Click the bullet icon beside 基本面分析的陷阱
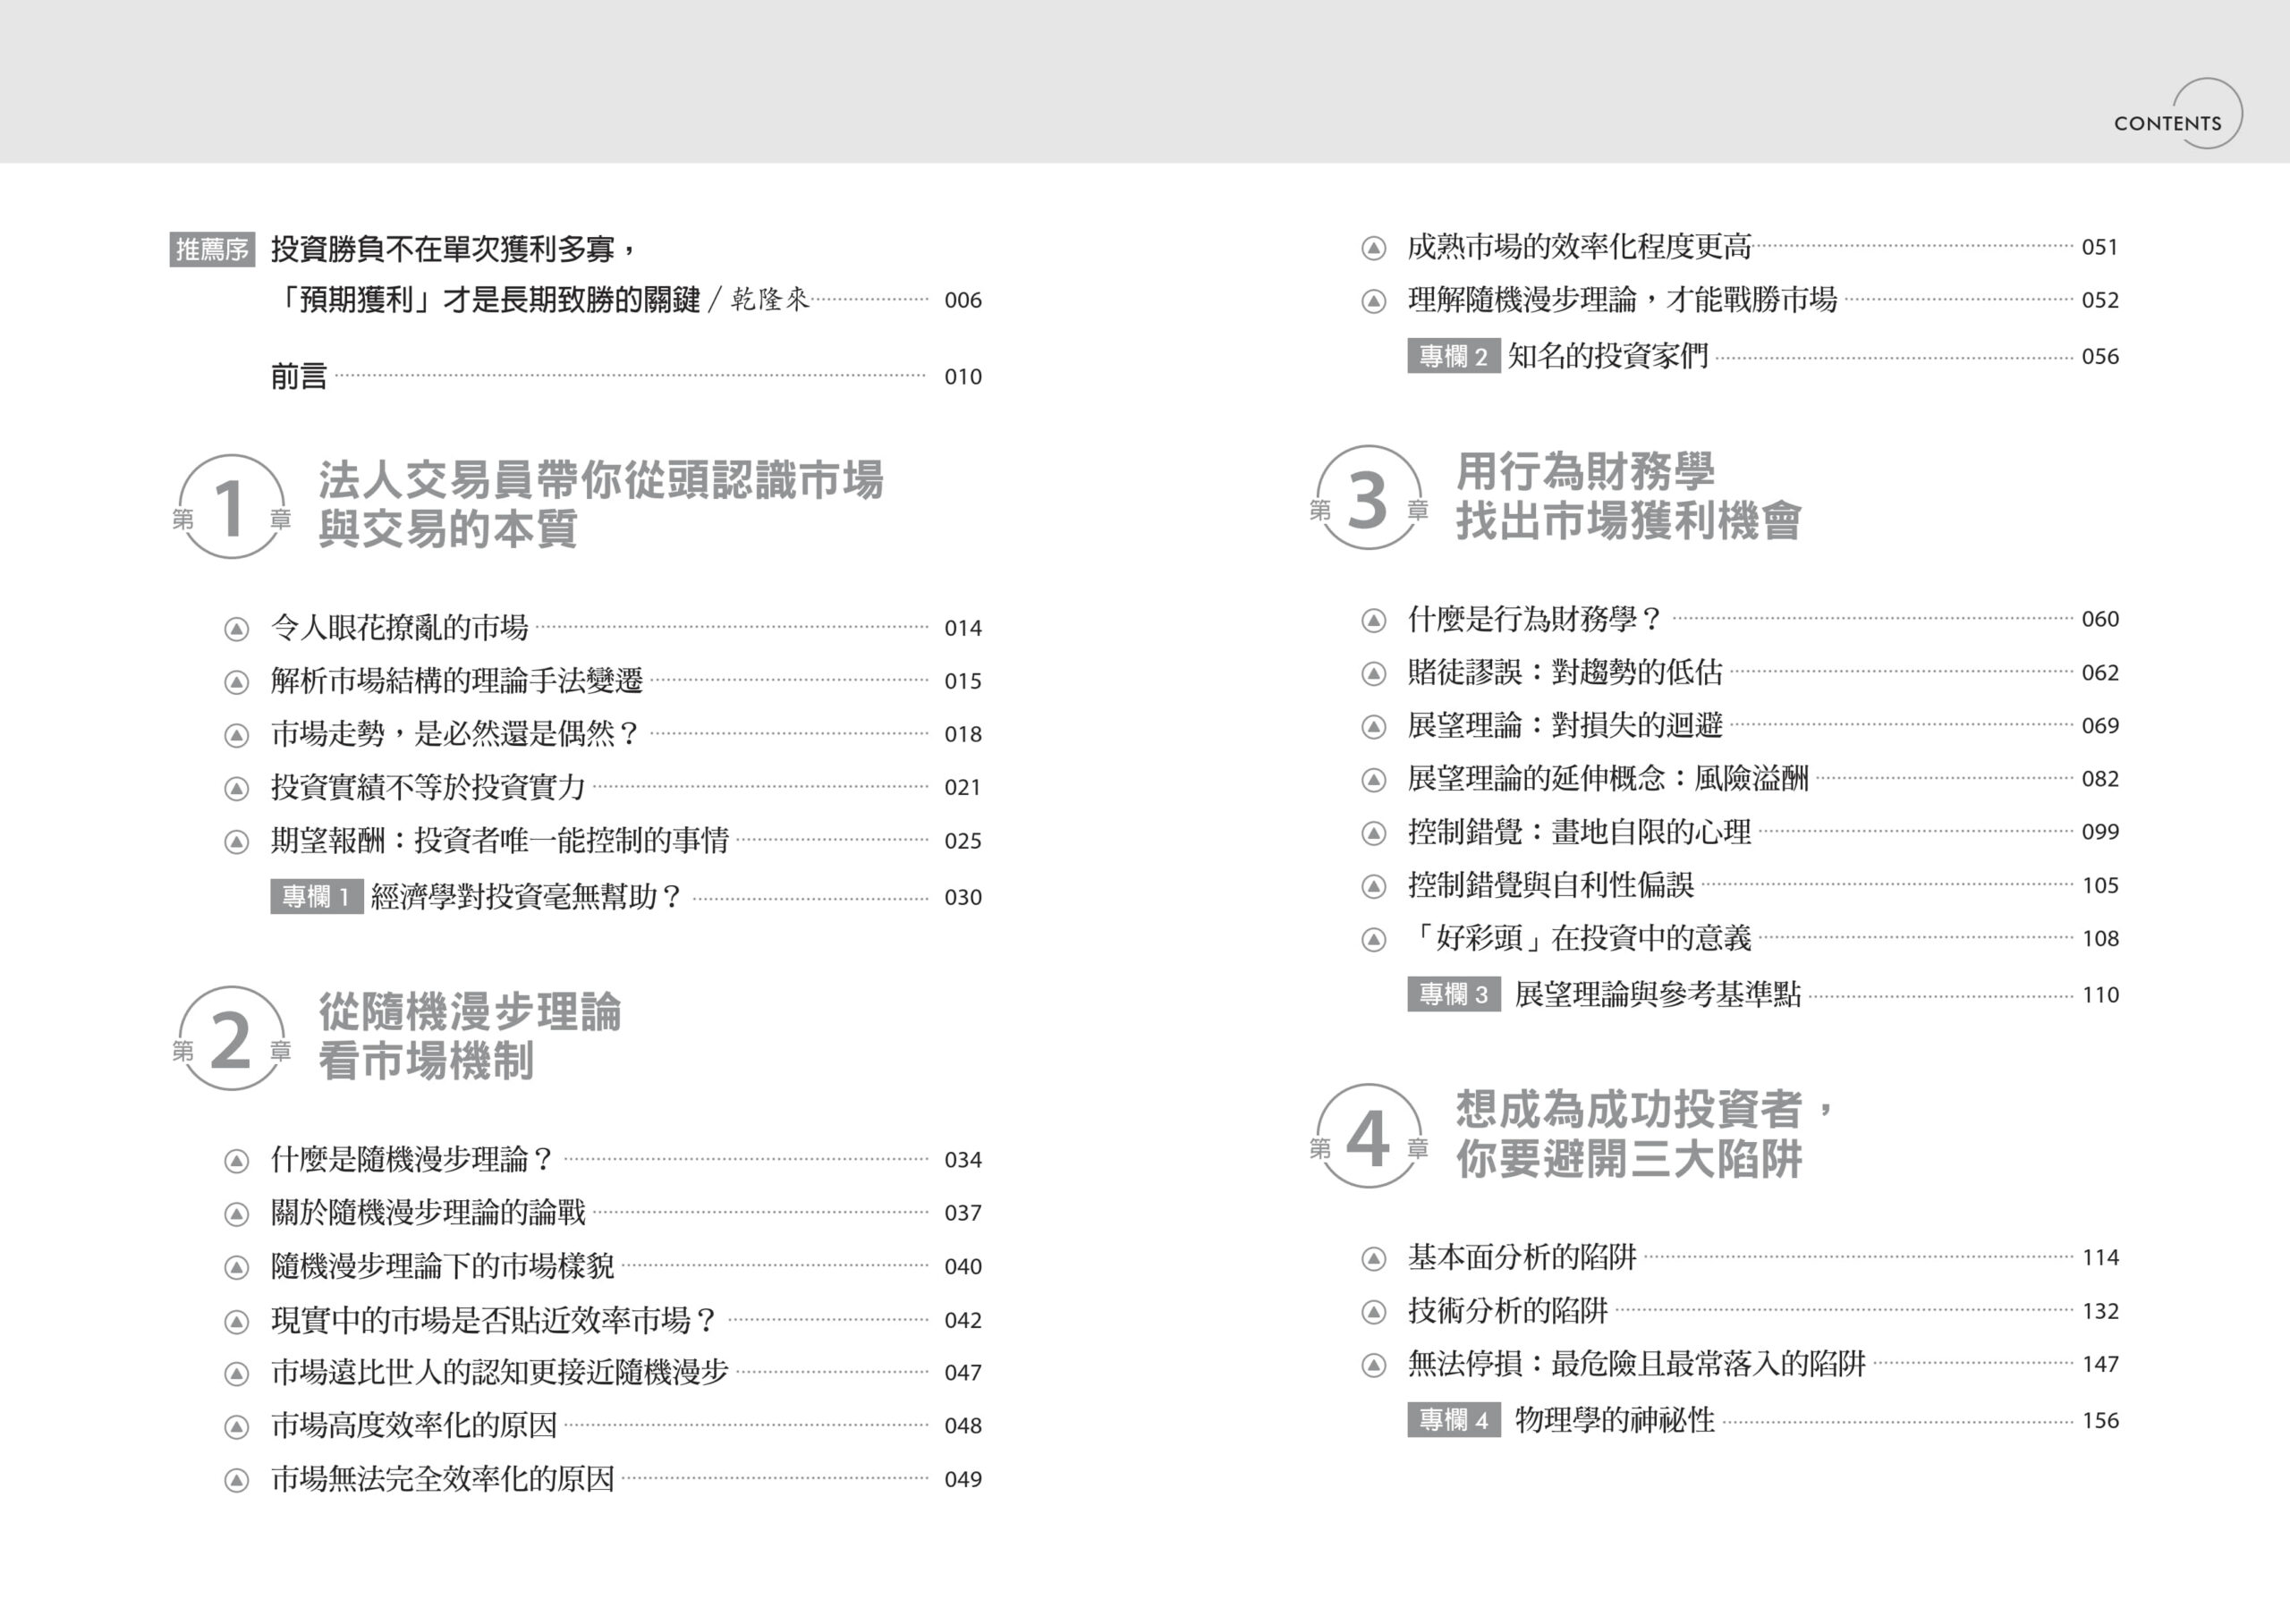 click(1373, 1259)
